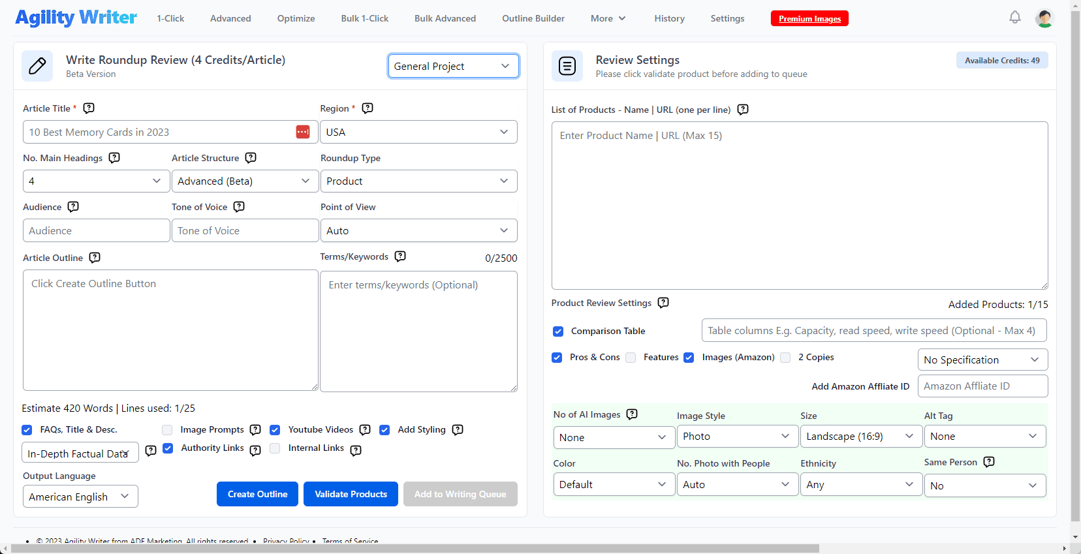Show help for Internal Links
This screenshot has width=1081, height=554.
(356, 450)
